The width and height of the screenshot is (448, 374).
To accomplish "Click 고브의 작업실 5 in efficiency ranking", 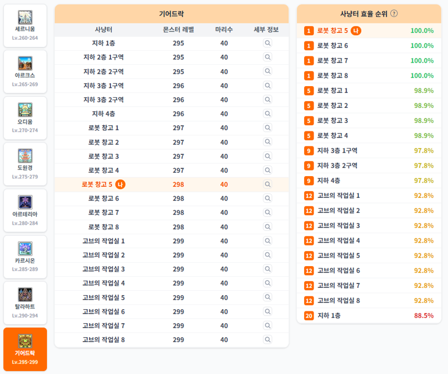I will (x=369, y=255).
